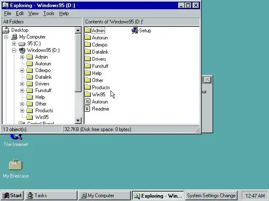Select Autorun folder icon in tree pane
The width and height of the screenshot is (269, 201).
coord(30,64)
